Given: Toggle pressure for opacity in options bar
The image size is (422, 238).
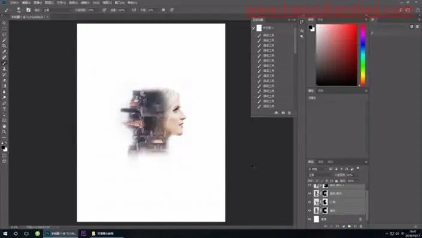Looking at the screenshot, I should (104, 10).
